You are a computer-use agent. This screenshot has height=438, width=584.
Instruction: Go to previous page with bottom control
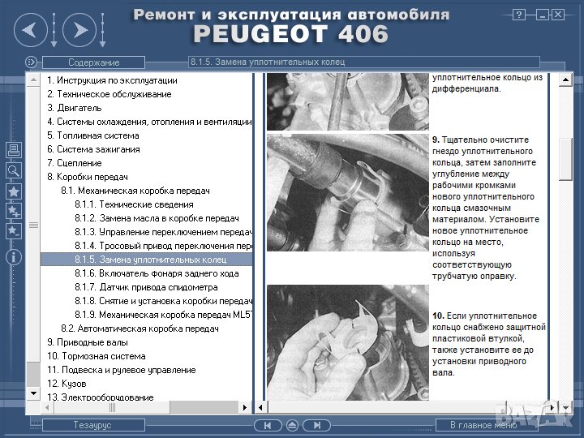(x=268, y=425)
